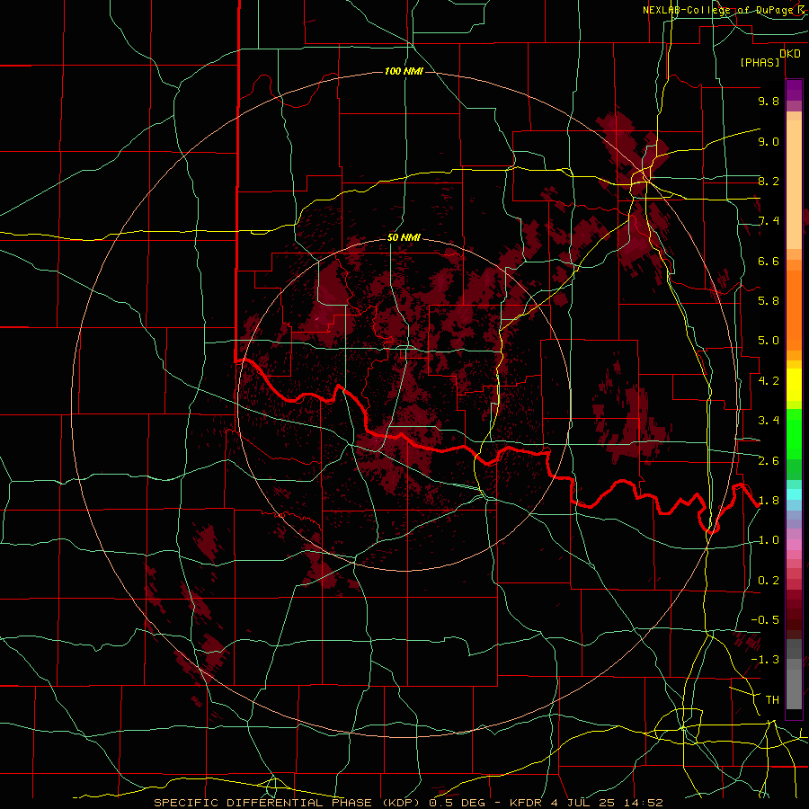The image size is (809, 809).
Task: Click the '50 NMI' range ring label
Action: 404,237
